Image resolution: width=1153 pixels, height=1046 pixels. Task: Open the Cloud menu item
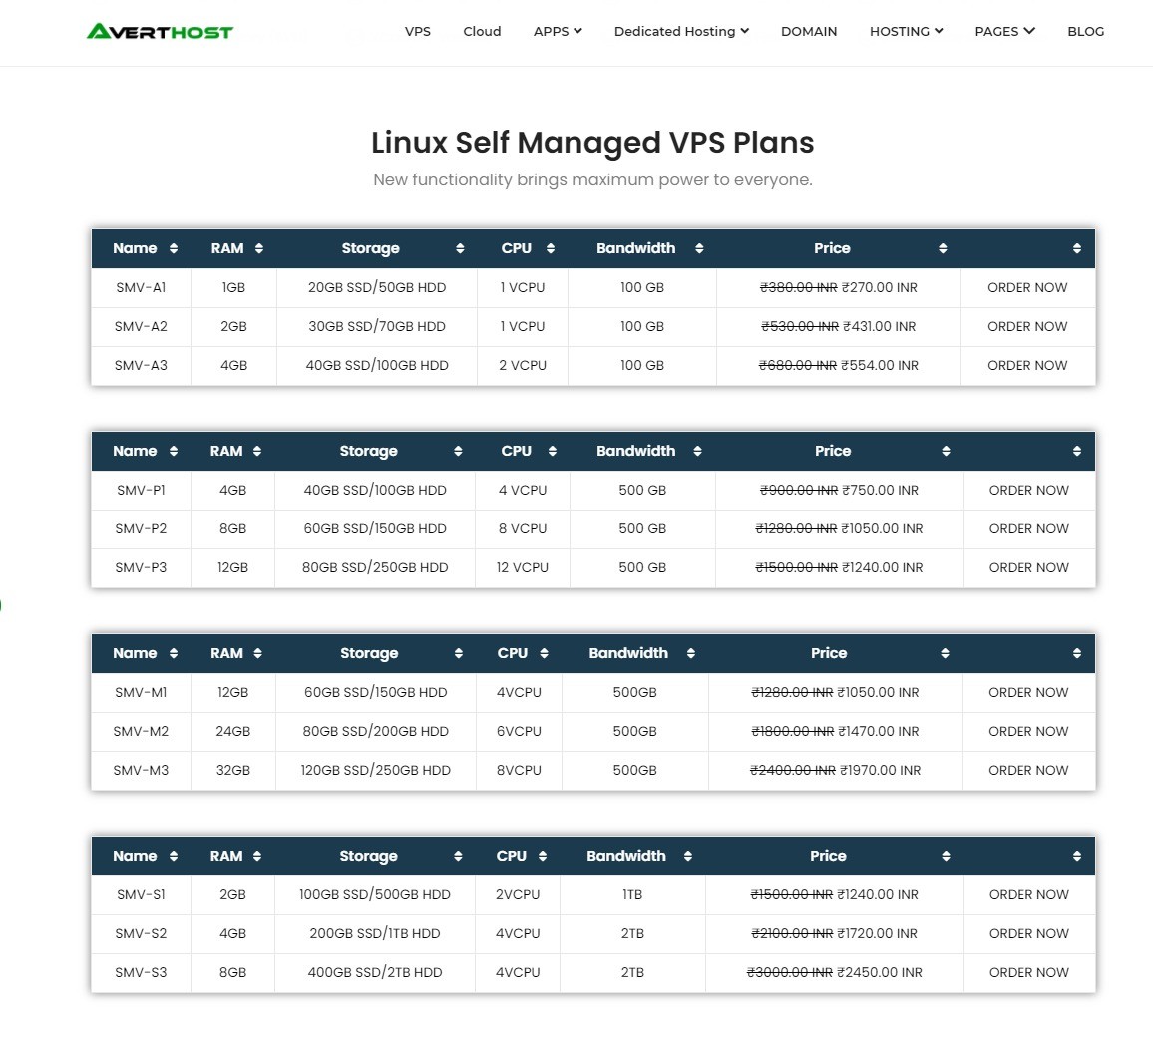[x=482, y=31]
